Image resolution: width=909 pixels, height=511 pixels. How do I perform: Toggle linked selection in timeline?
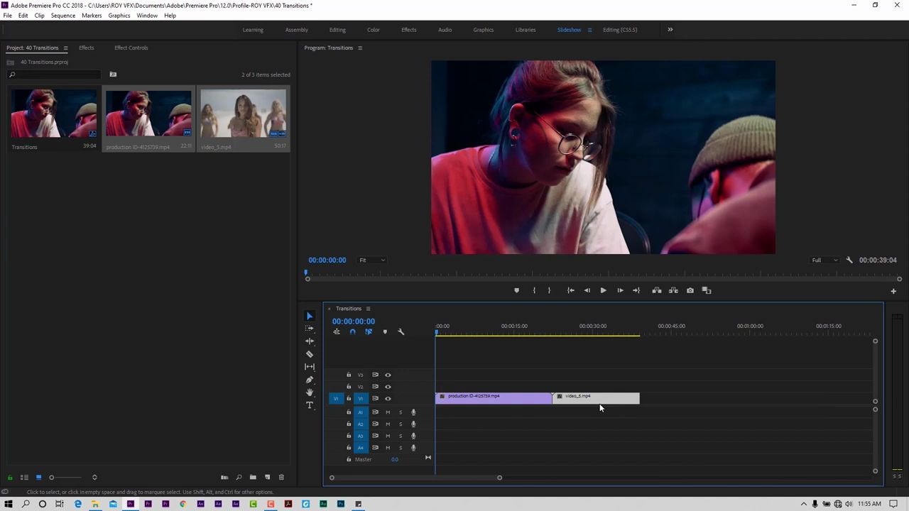click(369, 332)
